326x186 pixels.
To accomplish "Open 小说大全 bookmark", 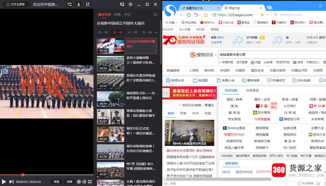I will click(x=226, y=22).
